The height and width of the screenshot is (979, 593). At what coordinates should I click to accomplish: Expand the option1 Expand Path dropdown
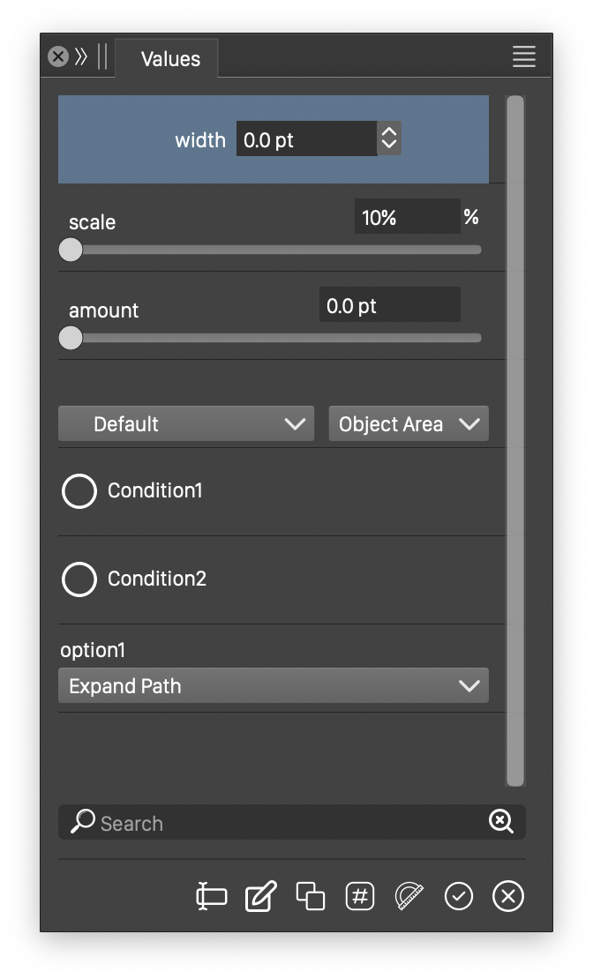(274, 686)
